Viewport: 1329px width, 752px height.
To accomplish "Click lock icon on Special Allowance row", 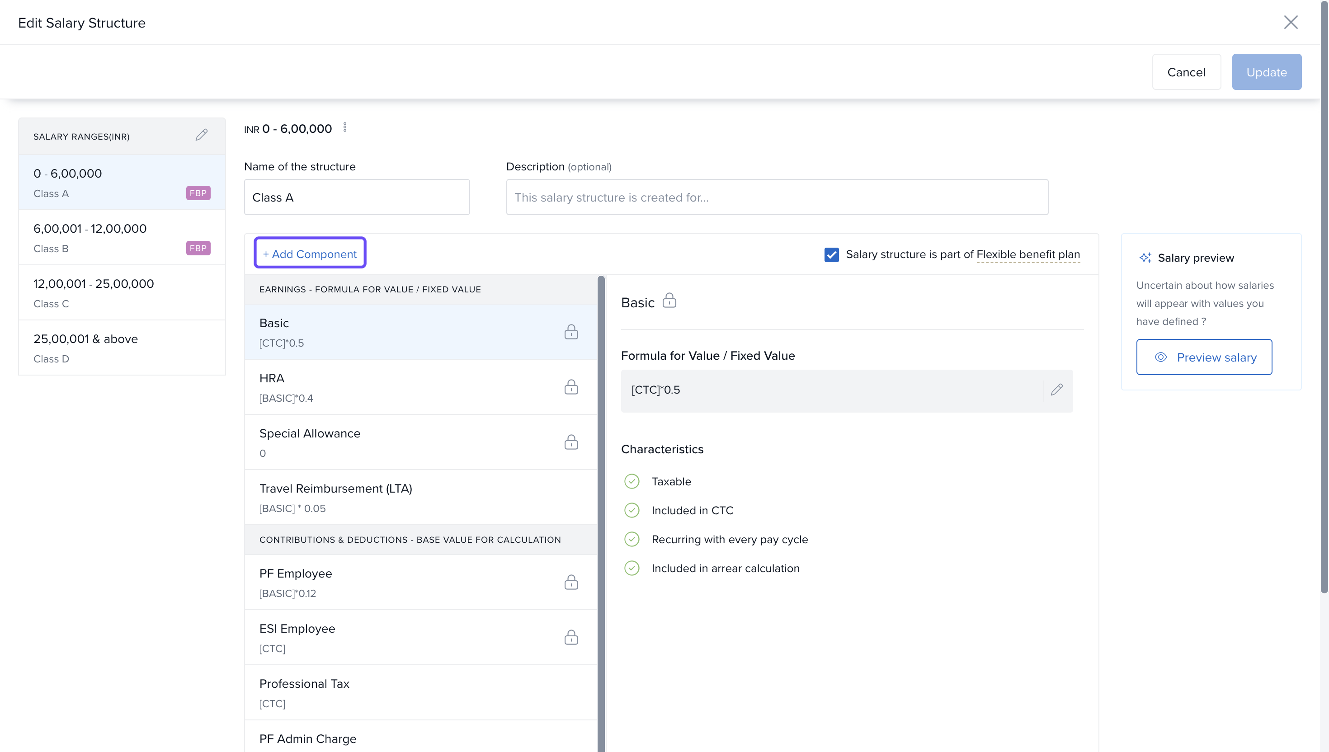I will pos(571,442).
